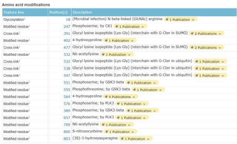237x144 pixels.
Task: Click info icon of Modified residue 247 row
Action: click(x=29, y=26)
